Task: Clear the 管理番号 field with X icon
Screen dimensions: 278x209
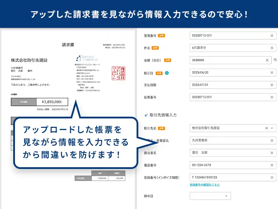Action: 272,36
